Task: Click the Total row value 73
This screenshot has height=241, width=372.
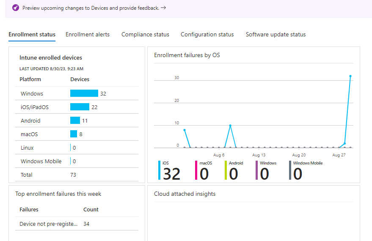Action: click(x=73, y=175)
